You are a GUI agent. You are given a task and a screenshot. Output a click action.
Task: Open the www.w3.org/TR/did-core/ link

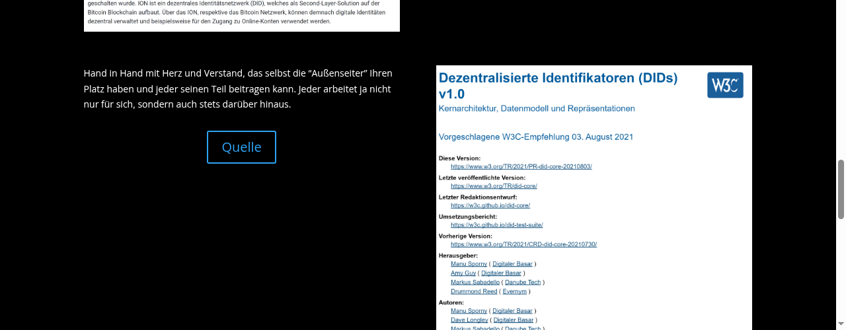[494, 186]
